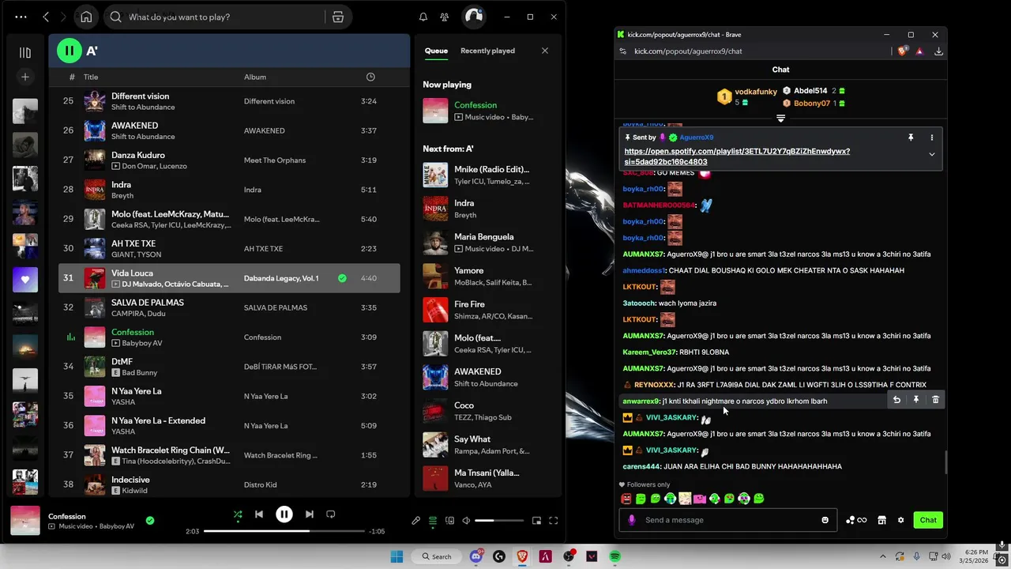Open the AguerroX9 username in pinned message
Image resolution: width=1011 pixels, height=569 pixels.
[697, 138]
